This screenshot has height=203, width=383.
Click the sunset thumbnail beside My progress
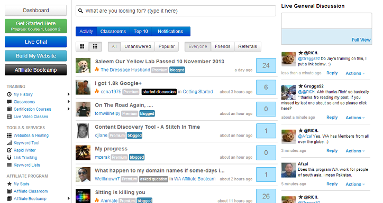83,152
